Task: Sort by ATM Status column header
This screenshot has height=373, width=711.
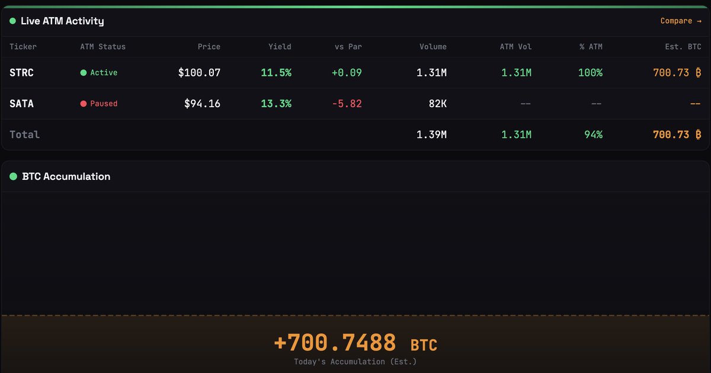Action: tap(103, 47)
